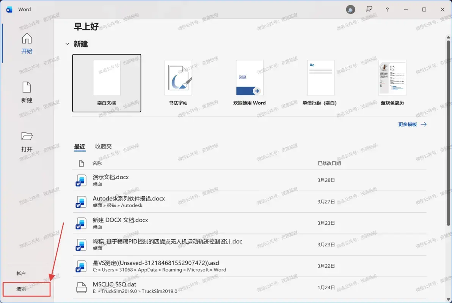The image size is (452, 303).
Task: Click the vertical scrollbar thumb
Action: 448,133
